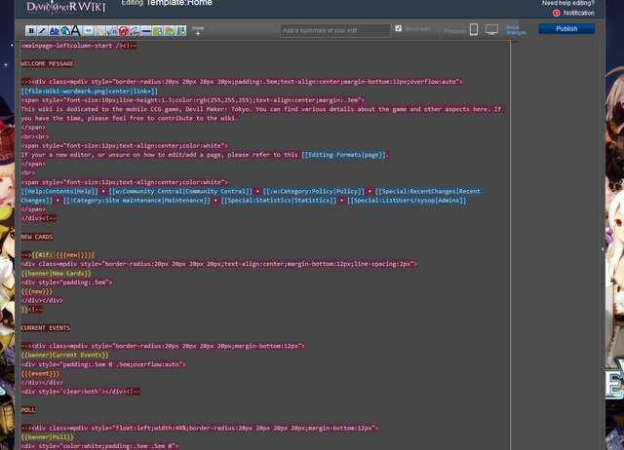The image size is (624, 450).
Task: Click [[Special:Statistics|Statistics]] wikilink text
Action: click(x=279, y=201)
